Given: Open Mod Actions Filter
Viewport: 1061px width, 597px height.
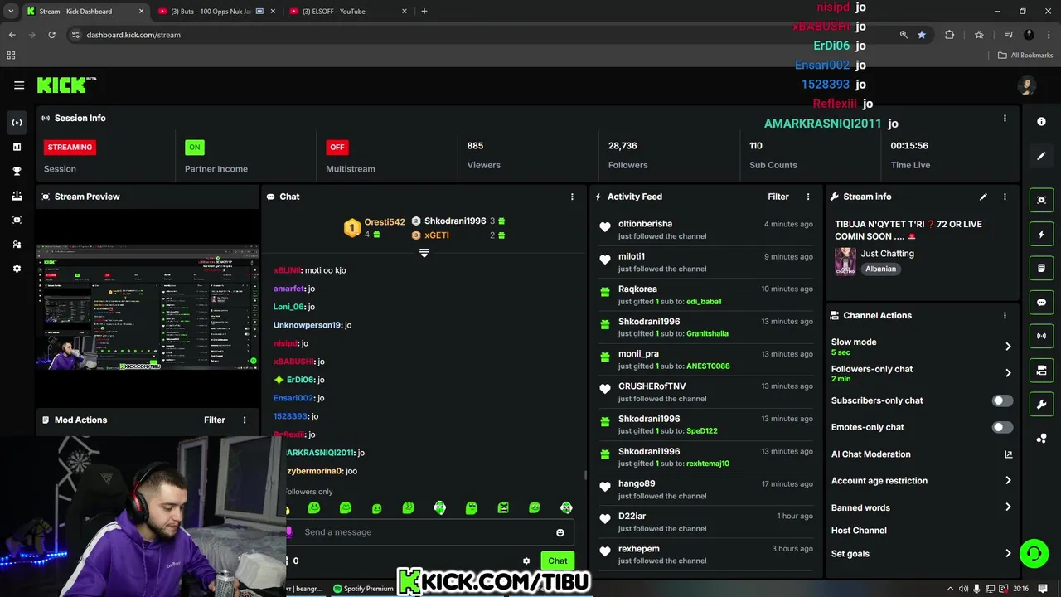Looking at the screenshot, I should (x=215, y=420).
